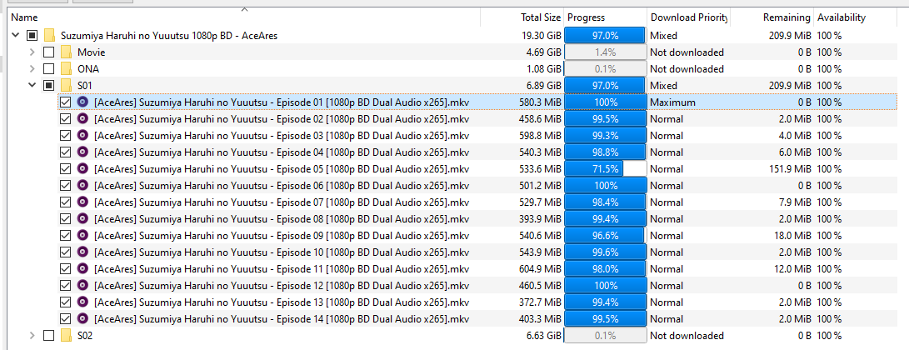Click the Episode 14 mkv file icon

pyautogui.click(x=82, y=319)
